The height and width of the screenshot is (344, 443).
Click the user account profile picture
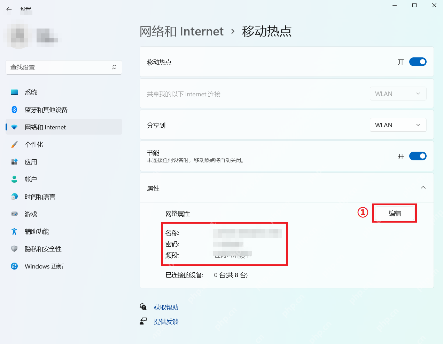[20, 35]
